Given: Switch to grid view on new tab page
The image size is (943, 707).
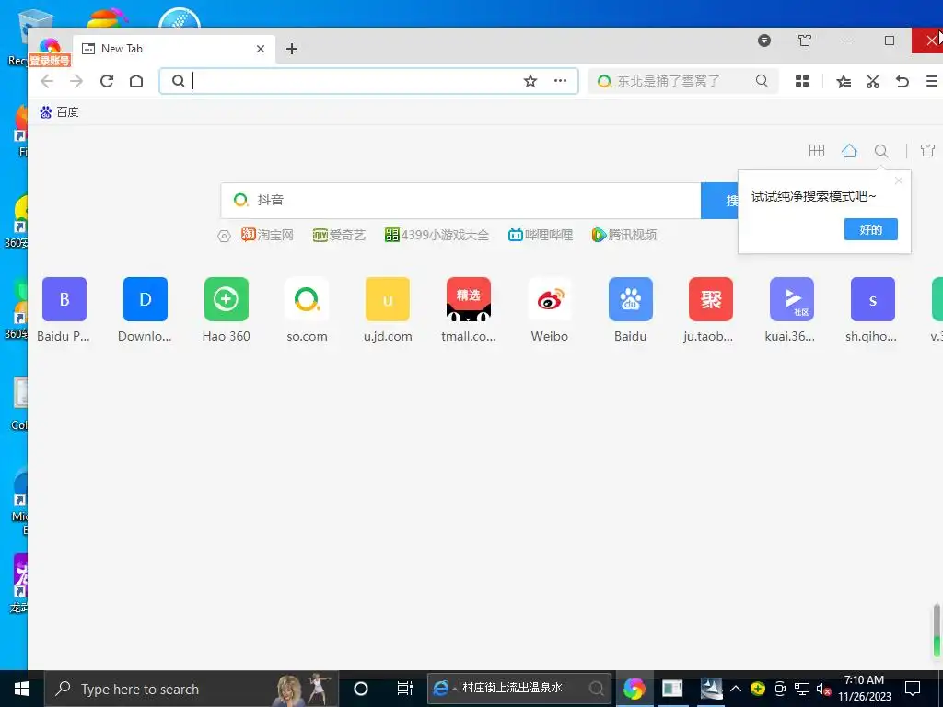Looking at the screenshot, I should point(817,150).
